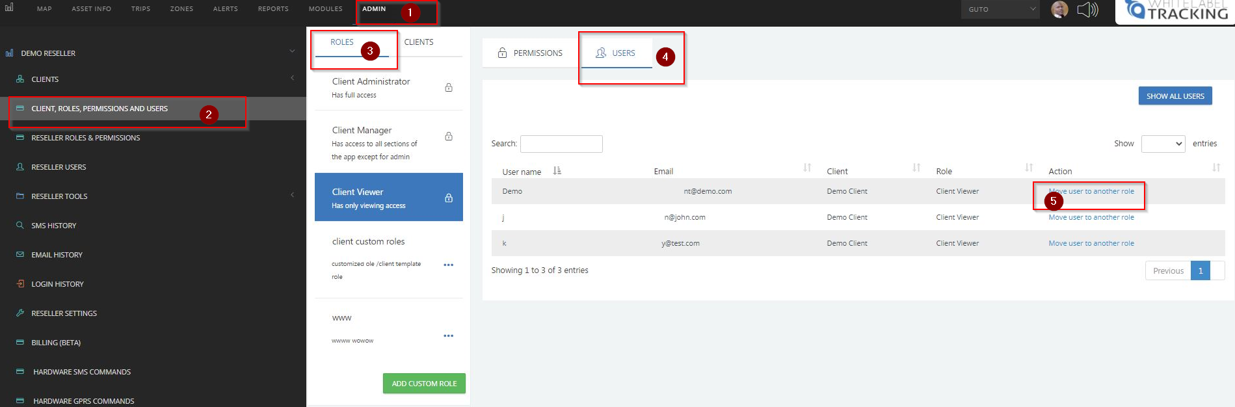Click Move user to another role for n@john.com

[1091, 217]
